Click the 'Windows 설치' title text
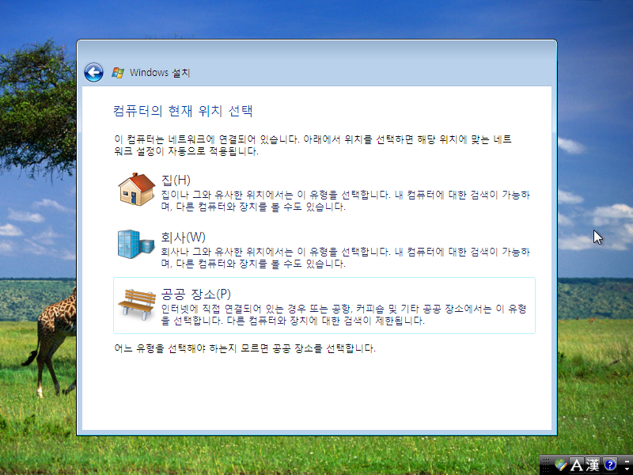 click(160, 73)
